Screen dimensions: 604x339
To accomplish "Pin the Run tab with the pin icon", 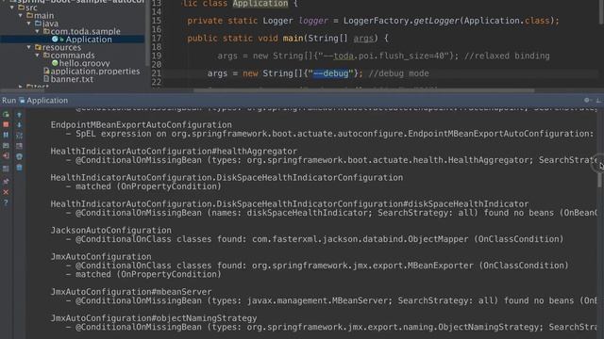I will pos(6,181).
